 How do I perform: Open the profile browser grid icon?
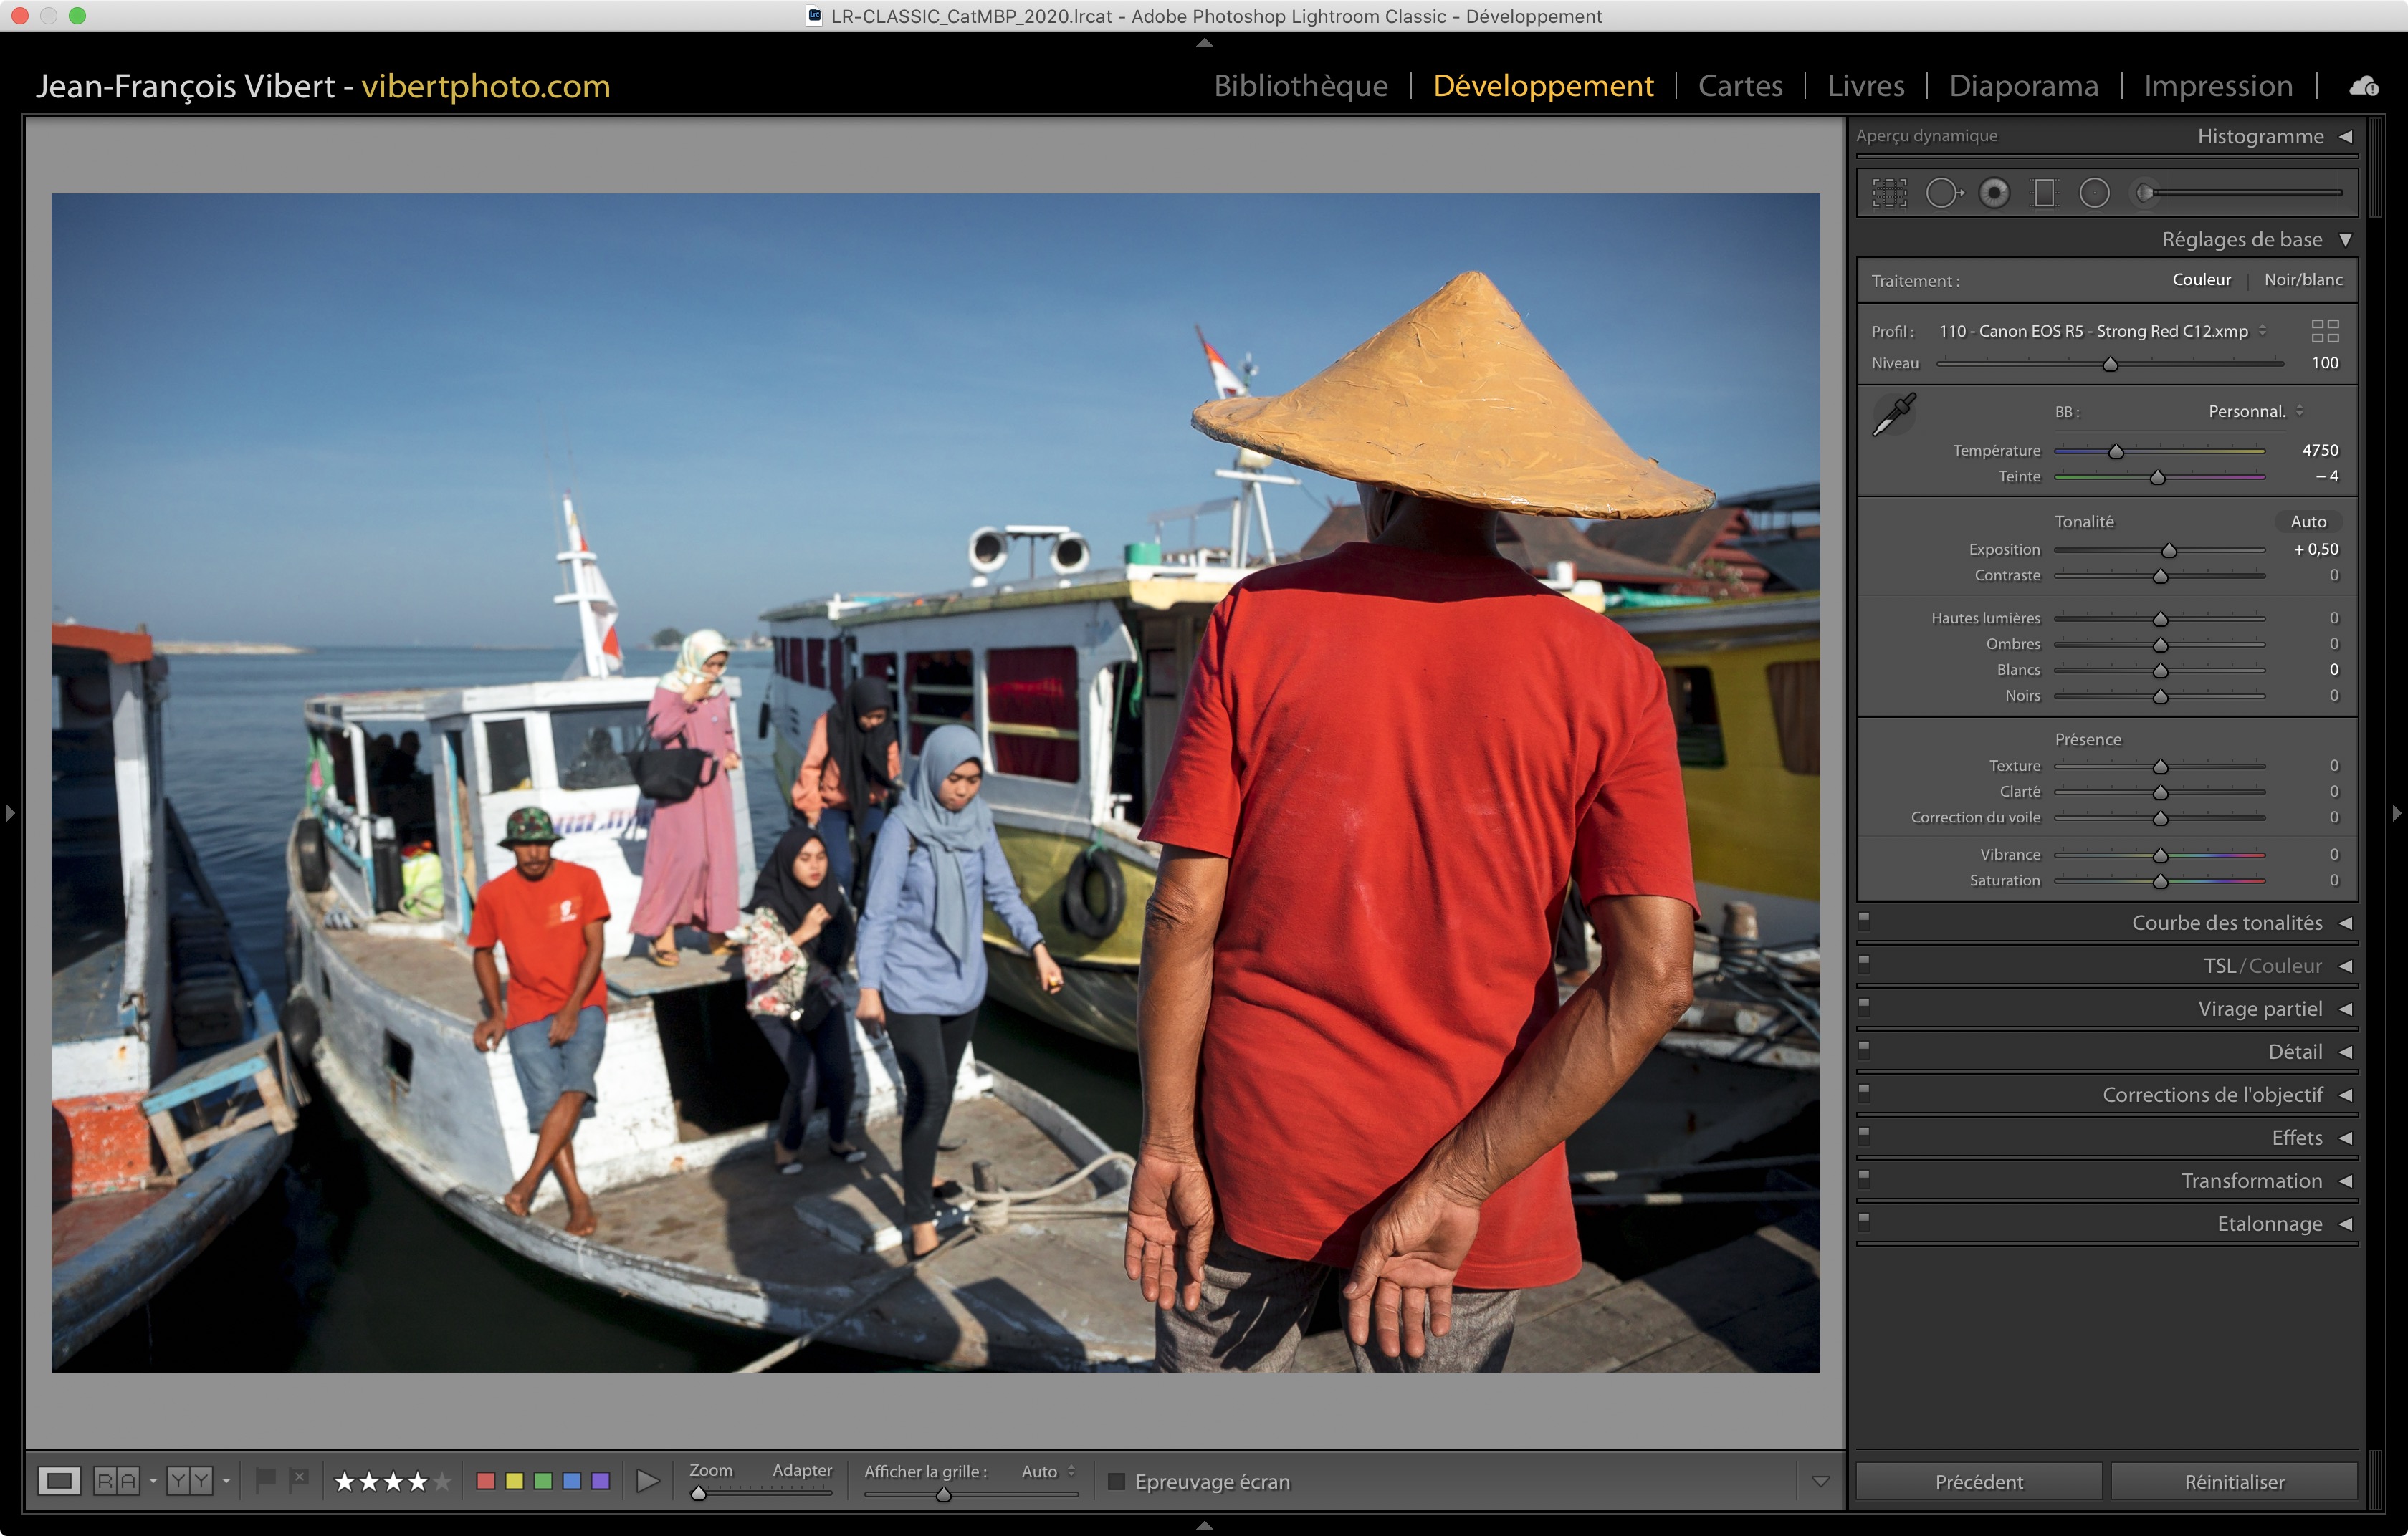pos(2325,331)
